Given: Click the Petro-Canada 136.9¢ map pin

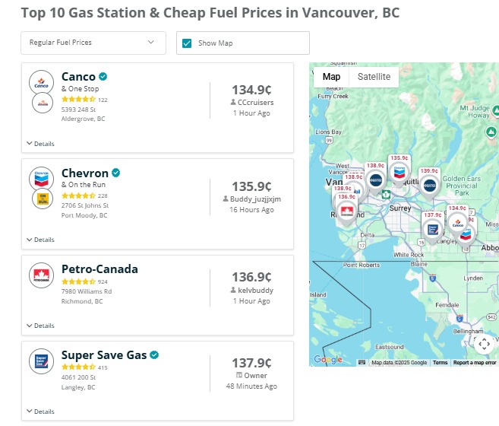Looking at the screenshot, I should 346,212.
